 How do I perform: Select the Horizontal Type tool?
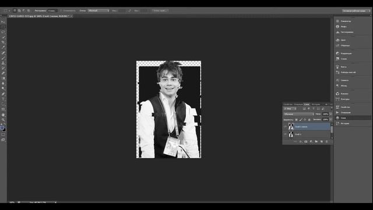(x=3, y=99)
